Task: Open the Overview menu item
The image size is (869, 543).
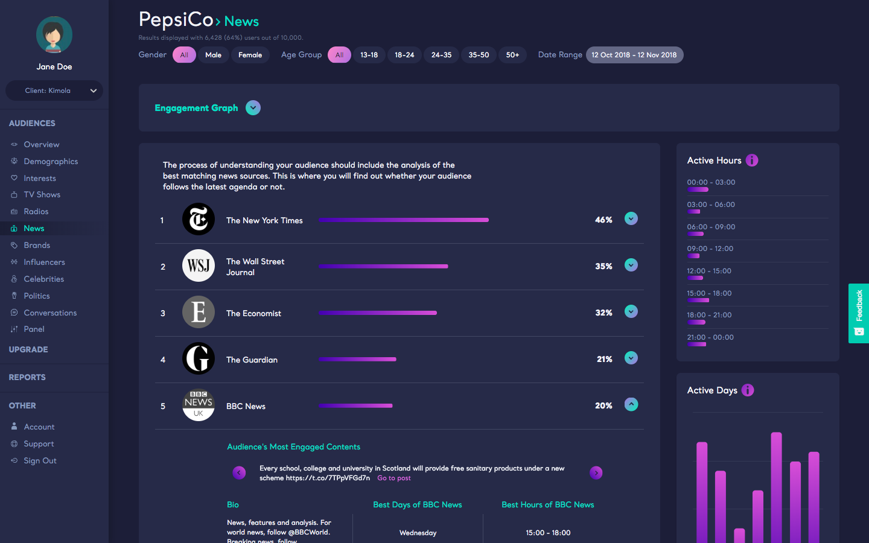Action: [42, 144]
